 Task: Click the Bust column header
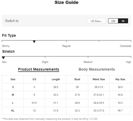[77, 79]
